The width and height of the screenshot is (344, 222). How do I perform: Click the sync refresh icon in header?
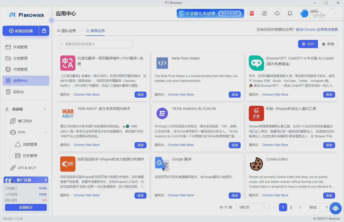click(265, 13)
